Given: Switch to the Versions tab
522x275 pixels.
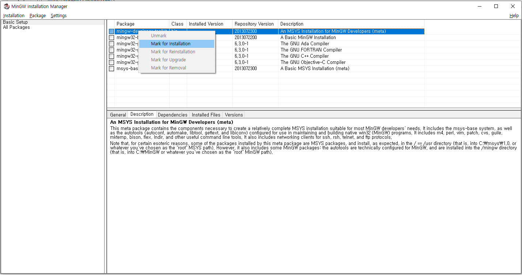Looking at the screenshot, I should tap(234, 115).
